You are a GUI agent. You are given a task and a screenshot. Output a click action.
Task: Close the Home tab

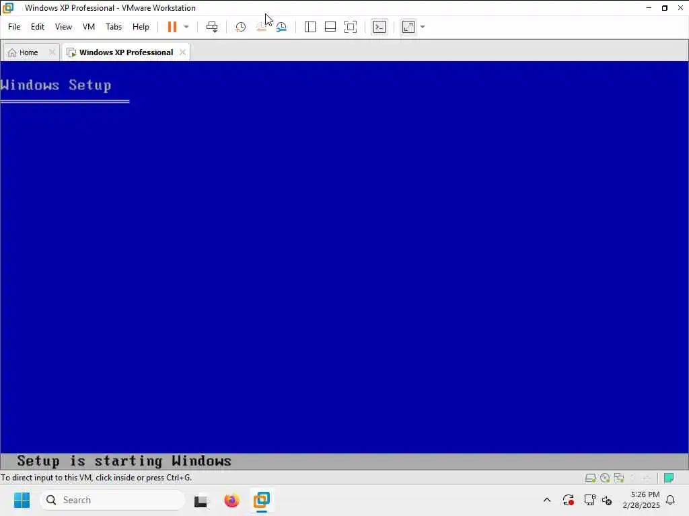click(x=52, y=52)
